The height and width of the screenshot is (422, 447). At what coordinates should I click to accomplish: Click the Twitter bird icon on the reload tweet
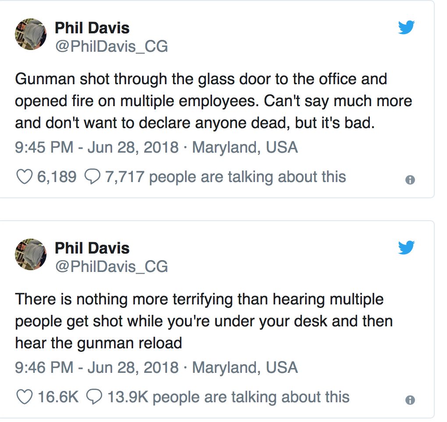406,248
